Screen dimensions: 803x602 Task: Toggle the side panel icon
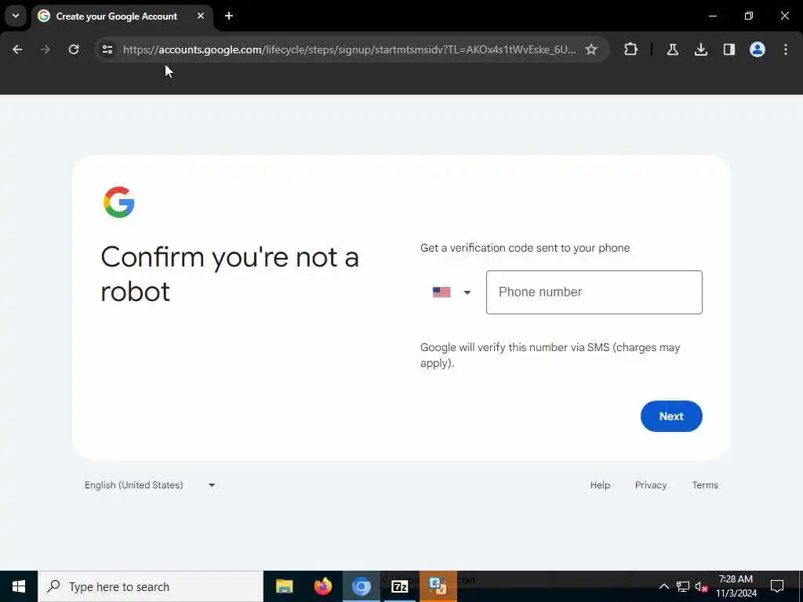tap(729, 49)
